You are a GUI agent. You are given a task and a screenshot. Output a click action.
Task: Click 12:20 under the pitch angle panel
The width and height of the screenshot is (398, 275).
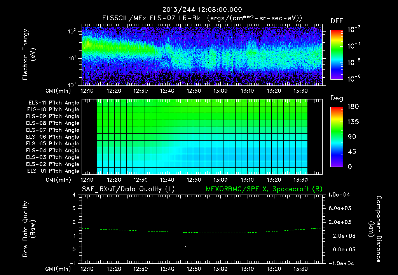tap(114, 180)
